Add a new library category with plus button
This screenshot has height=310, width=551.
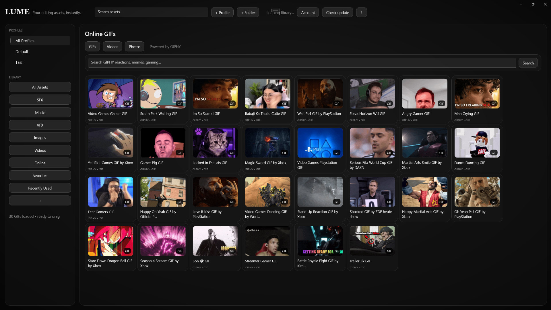tap(40, 201)
